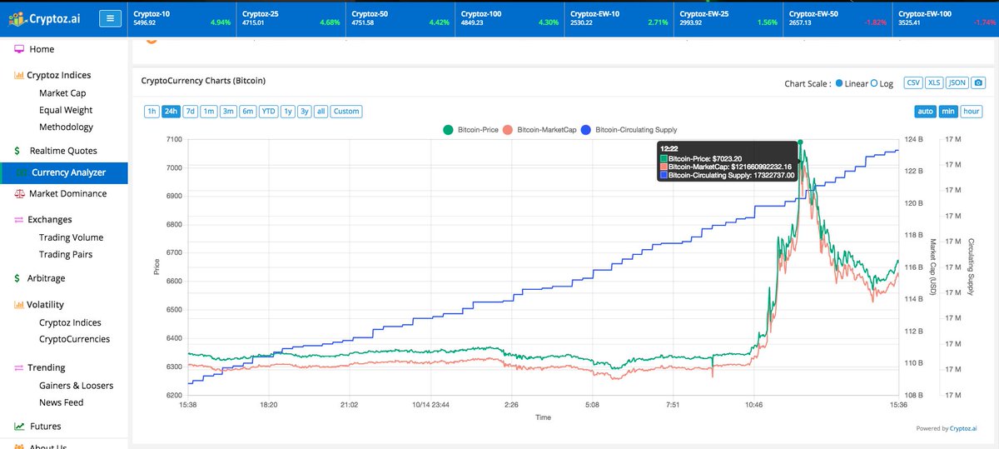Export chart data as XLS
The height and width of the screenshot is (449, 999).
(935, 83)
